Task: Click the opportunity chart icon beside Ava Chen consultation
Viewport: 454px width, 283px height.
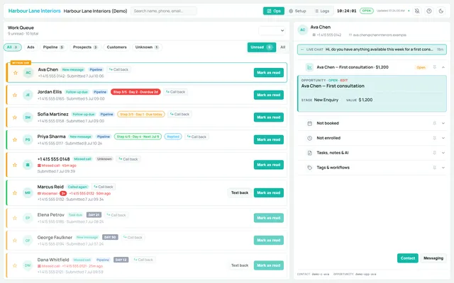Action: click(x=309, y=67)
